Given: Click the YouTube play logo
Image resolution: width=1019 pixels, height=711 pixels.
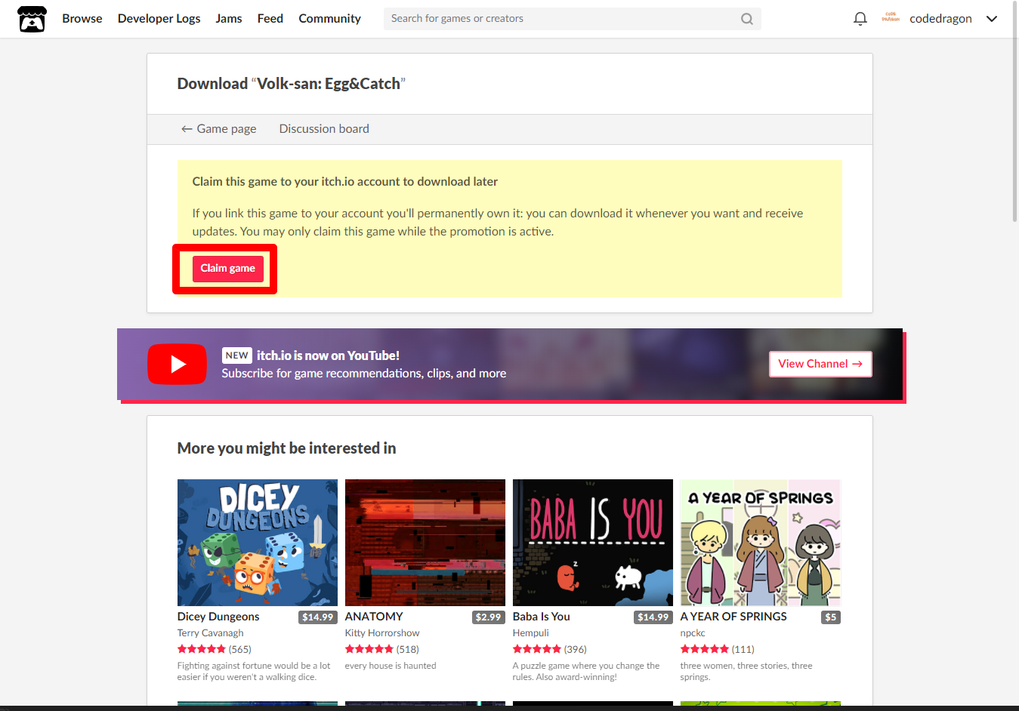Looking at the screenshot, I should tap(177, 365).
